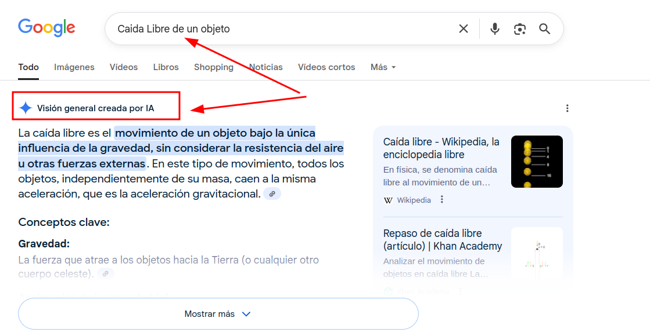Switch to the Imágenes tab
Viewport: 650px width, 336px height.
click(74, 67)
